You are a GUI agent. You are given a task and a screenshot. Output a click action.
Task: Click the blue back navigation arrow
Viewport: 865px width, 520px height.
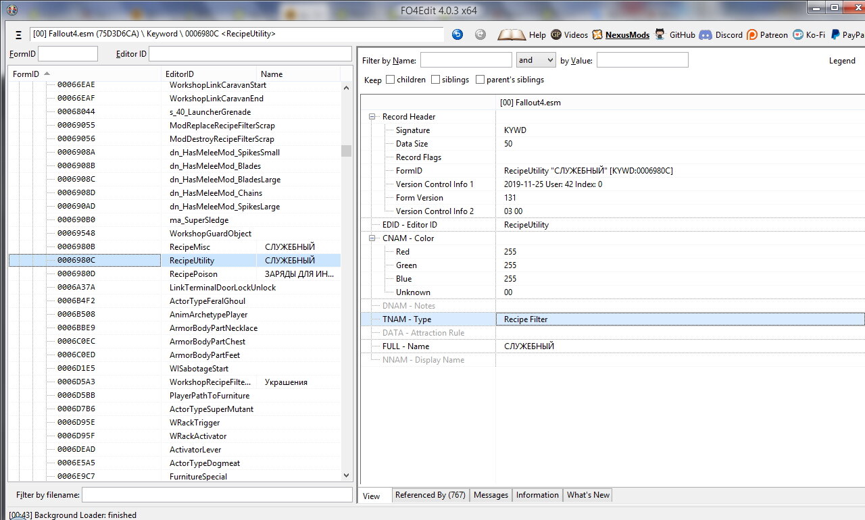pyautogui.click(x=458, y=34)
